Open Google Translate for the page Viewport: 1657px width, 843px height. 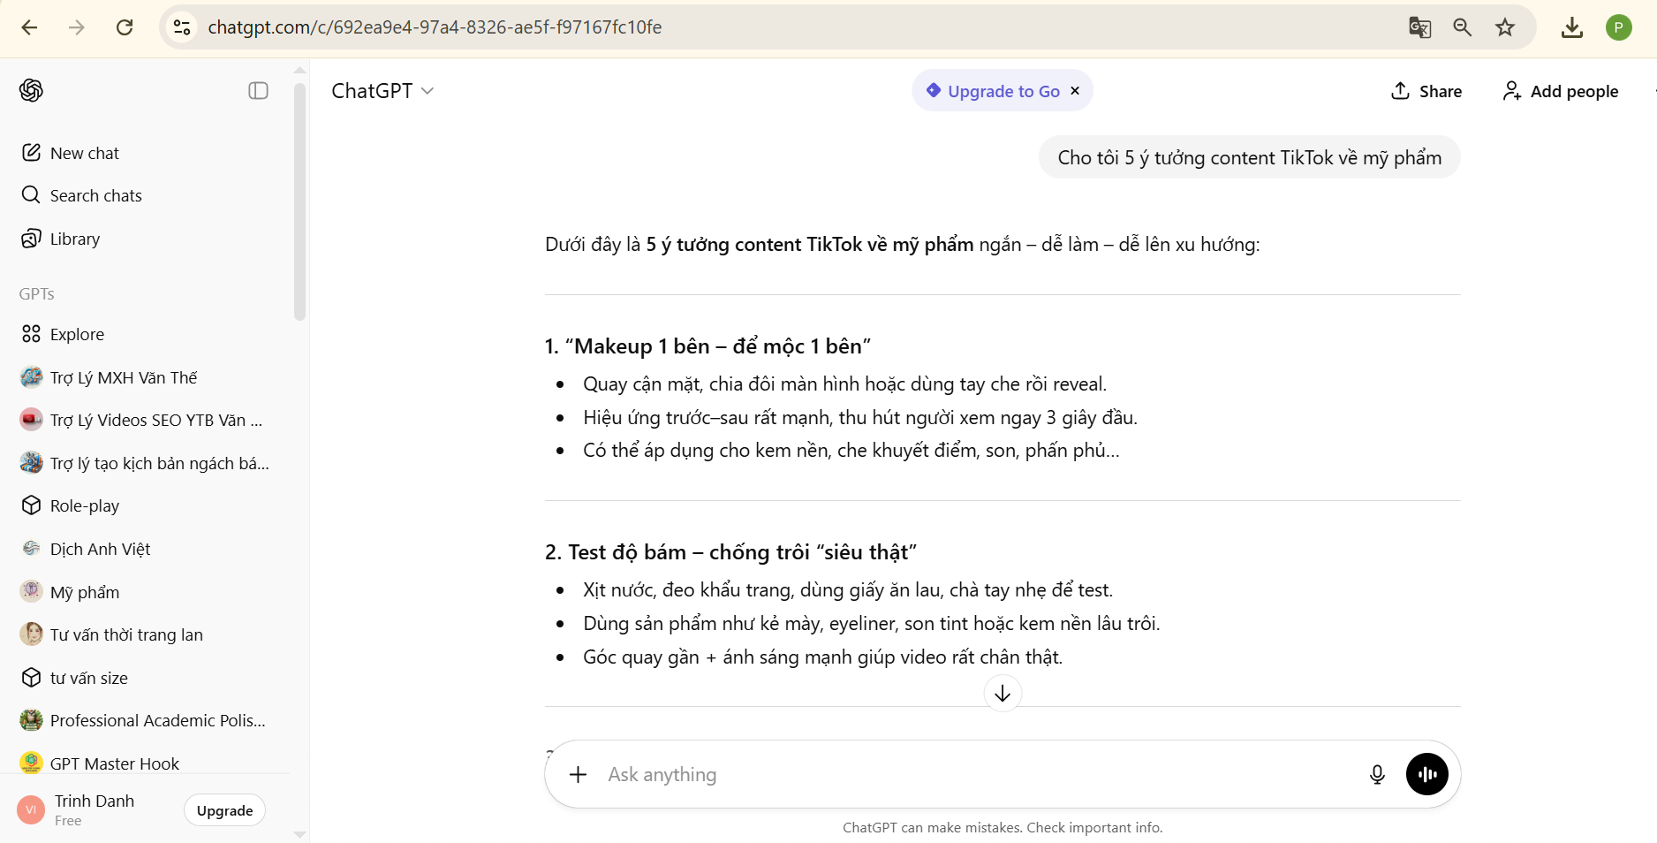pos(1419,27)
